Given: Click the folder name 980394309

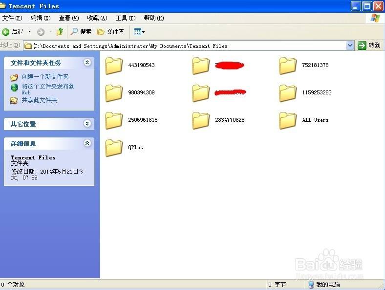Looking at the screenshot, I should click(x=141, y=92).
